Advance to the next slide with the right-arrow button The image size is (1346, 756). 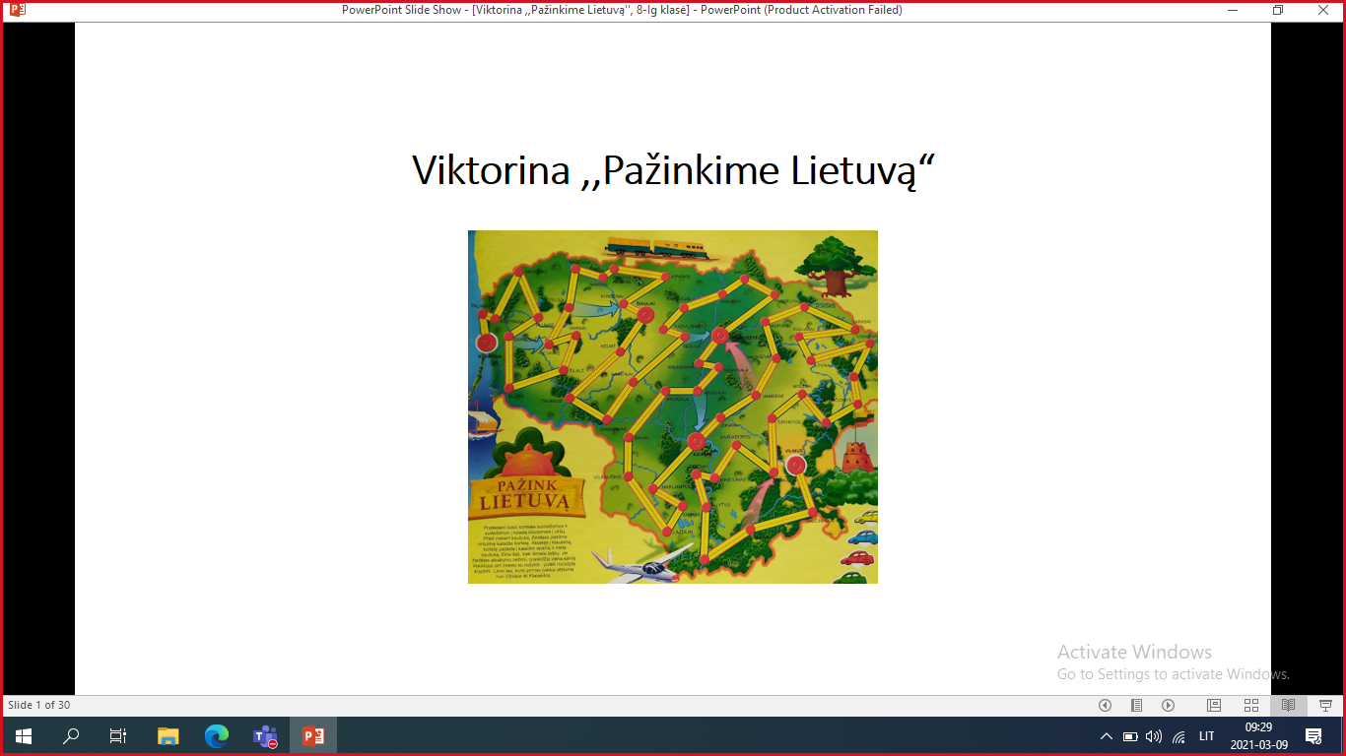pos(1168,705)
